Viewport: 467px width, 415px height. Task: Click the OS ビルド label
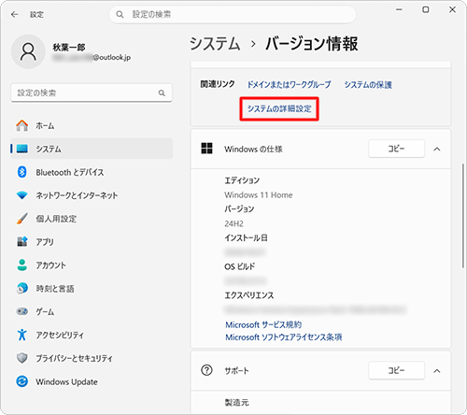coord(239,266)
